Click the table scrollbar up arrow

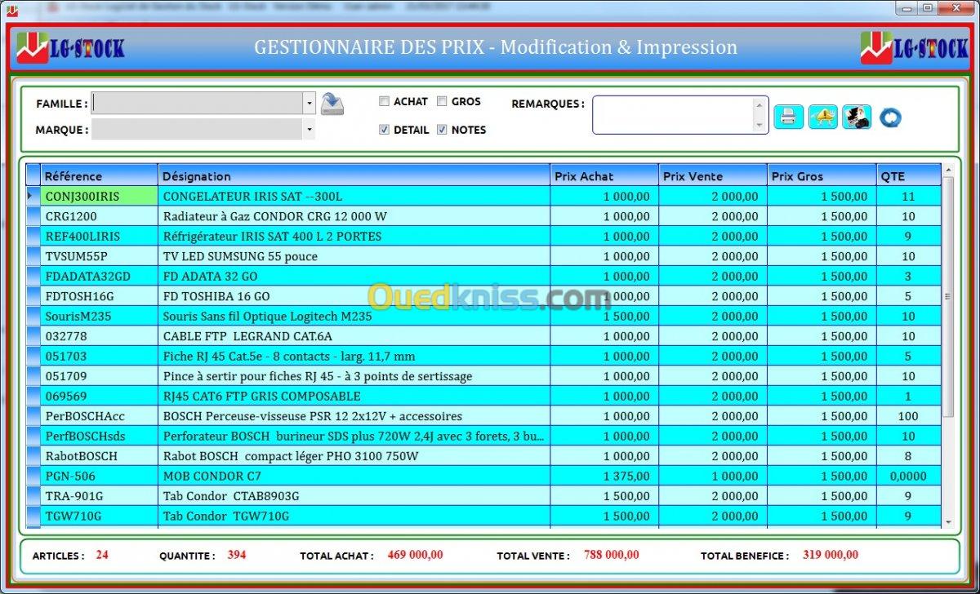tap(948, 171)
